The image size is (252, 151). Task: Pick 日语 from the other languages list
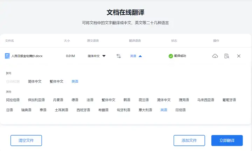[x=9, y=110]
